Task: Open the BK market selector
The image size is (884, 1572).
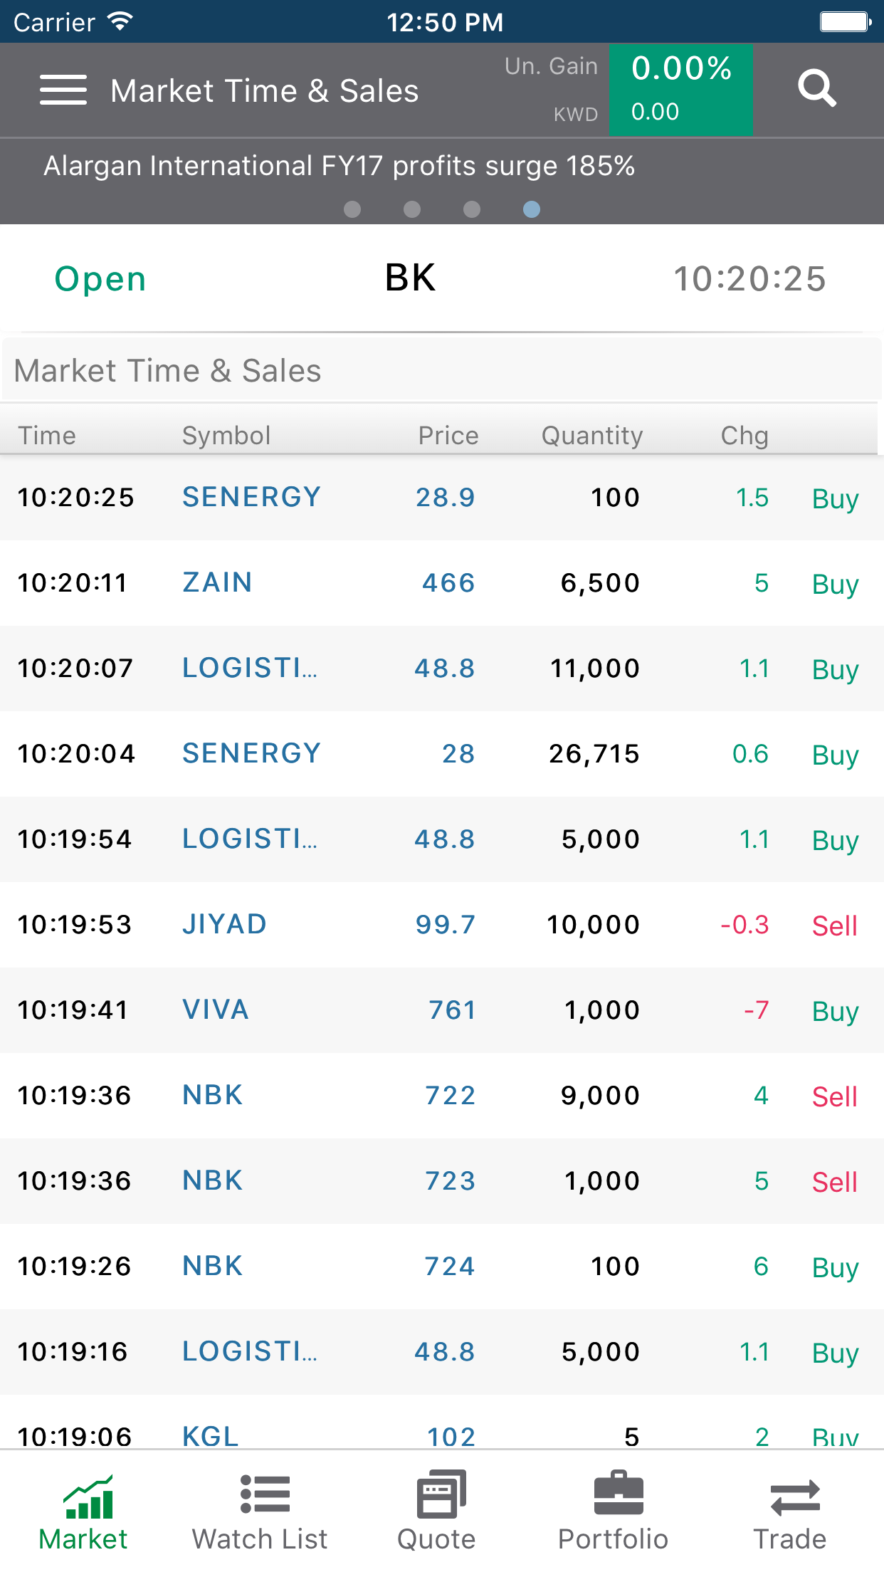Action: pyautogui.click(x=410, y=278)
